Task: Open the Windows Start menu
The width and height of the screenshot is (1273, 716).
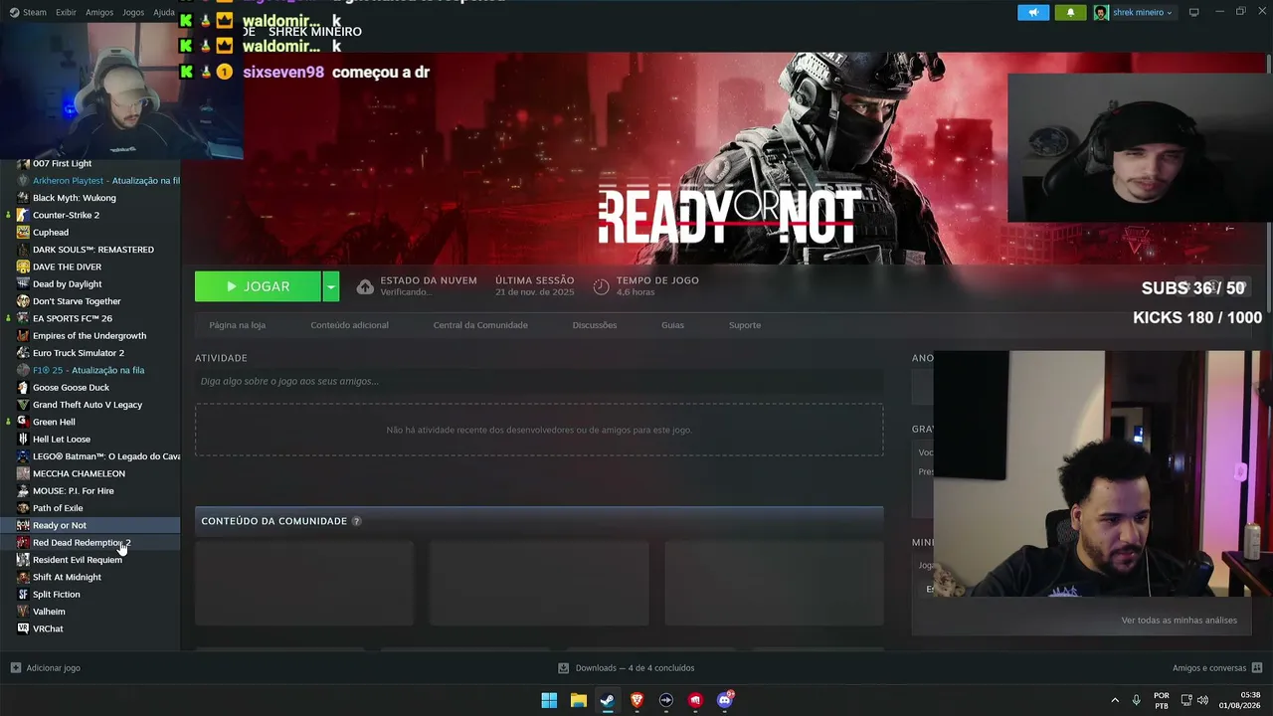Action: (549, 700)
